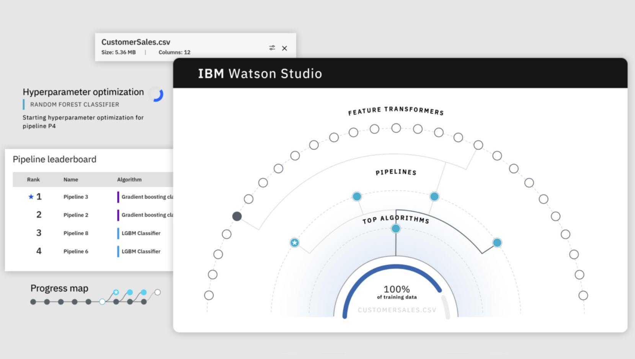Open settings sliders icon on CustomerSales.csv card
The height and width of the screenshot is (359, 635).
click(272, 48)
